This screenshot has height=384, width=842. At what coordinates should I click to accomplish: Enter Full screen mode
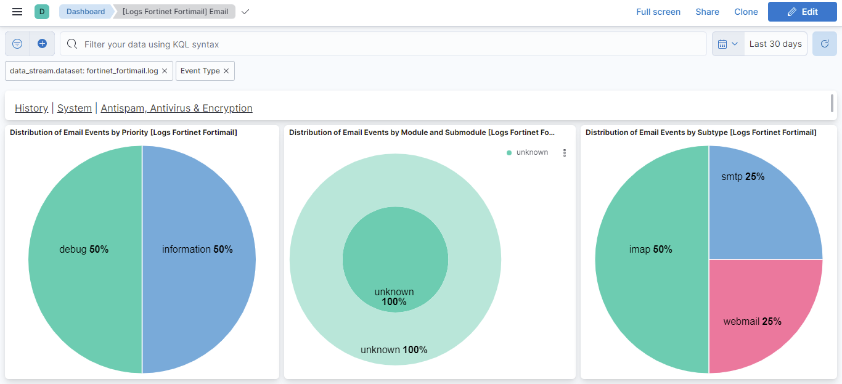[x=658, y=11]
